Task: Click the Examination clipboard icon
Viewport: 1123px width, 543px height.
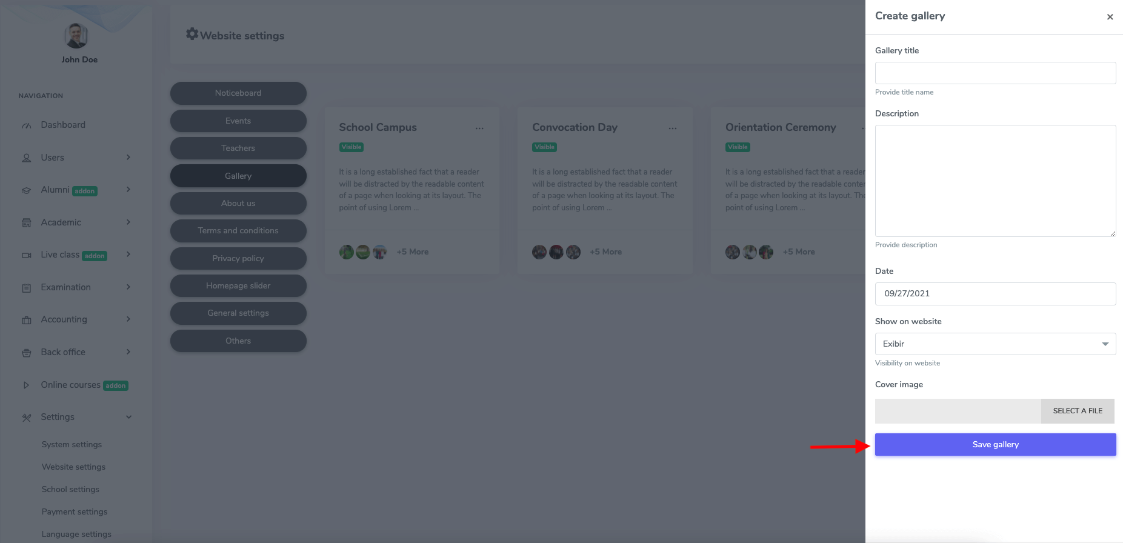Action: pyautogui.click(x=27, y=288)
